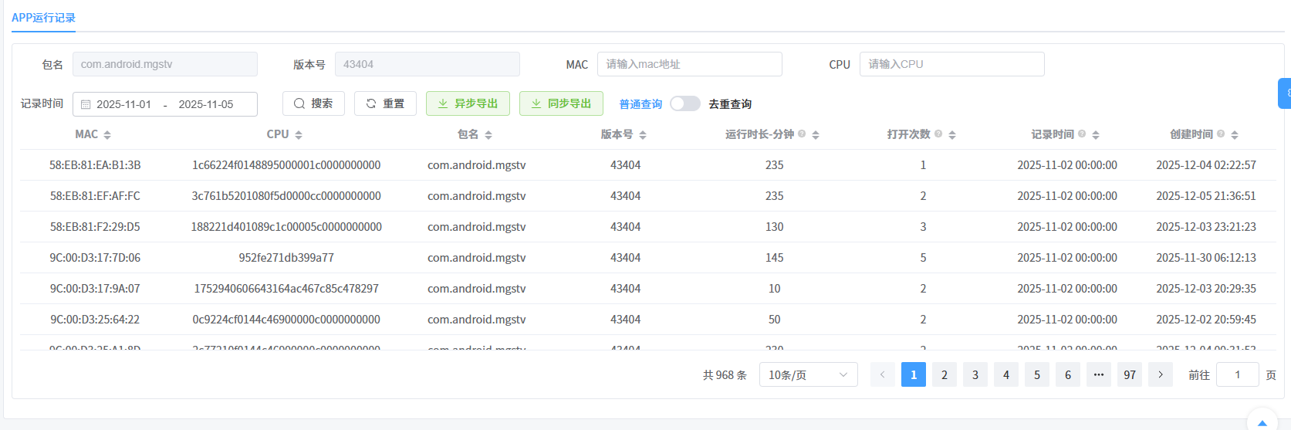Sort by 运行时长-分钟 column arrows
Viewport: 1291px width, 430px height.
tap(816, 135)
